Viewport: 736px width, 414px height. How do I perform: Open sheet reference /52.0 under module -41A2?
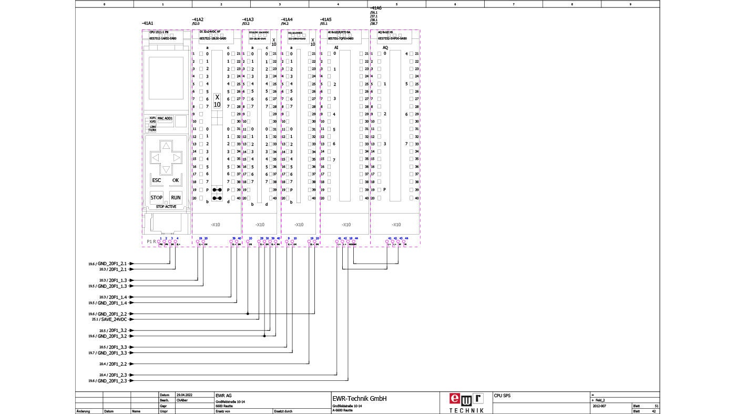[x=197, y=23]
